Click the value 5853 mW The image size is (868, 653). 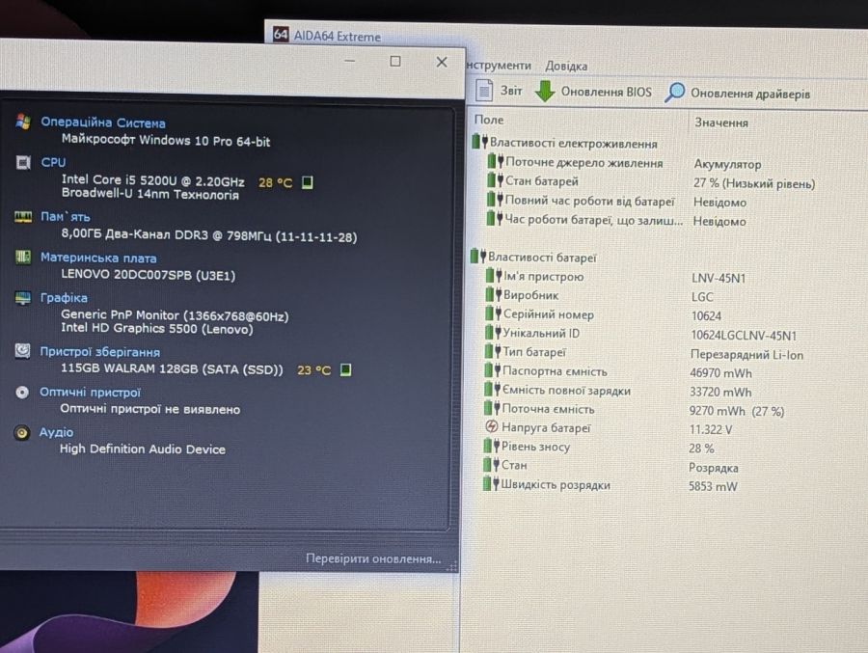(713, 486)
